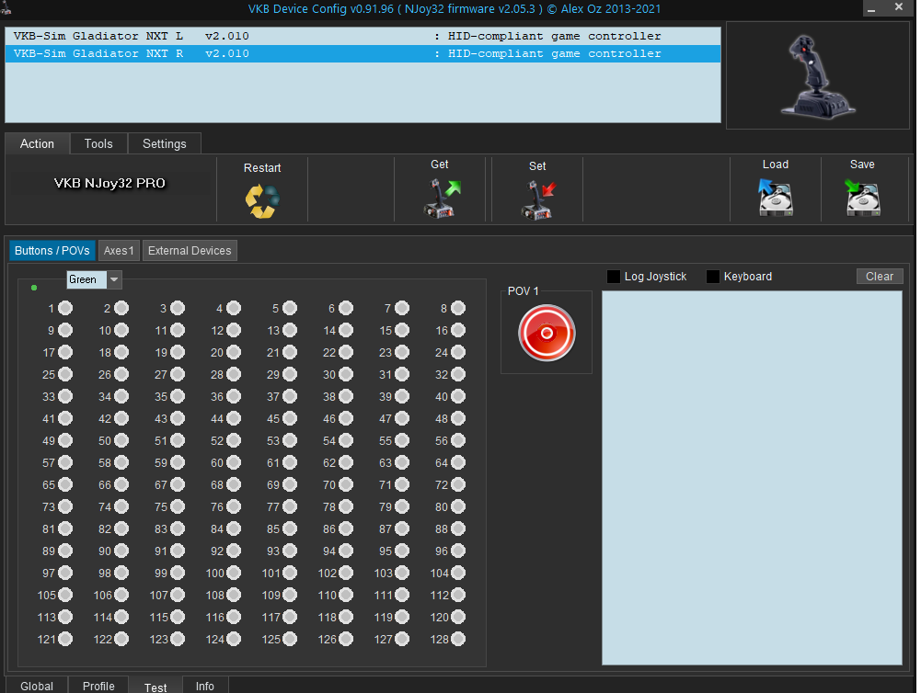Click the Set joystick icon with red arrow
Screen dimensions: 921x693
[x=537, y=200]
